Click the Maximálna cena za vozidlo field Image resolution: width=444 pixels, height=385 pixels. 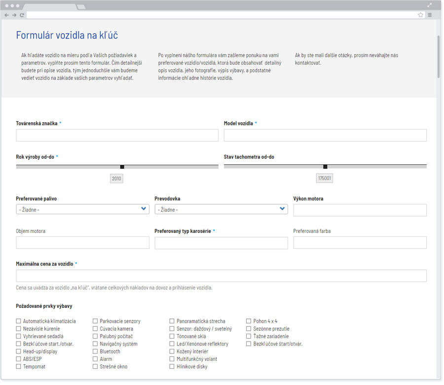click(221, 276)
